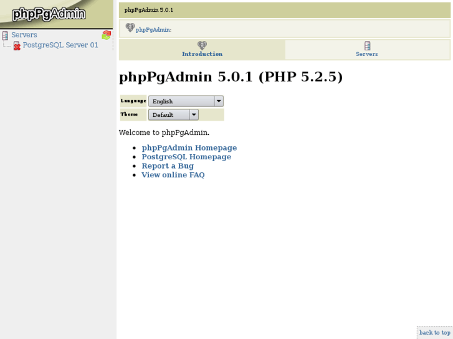Open the PostgreSQL Homepage link
This screenshot has width=453, height=339.
click(186, 157)
